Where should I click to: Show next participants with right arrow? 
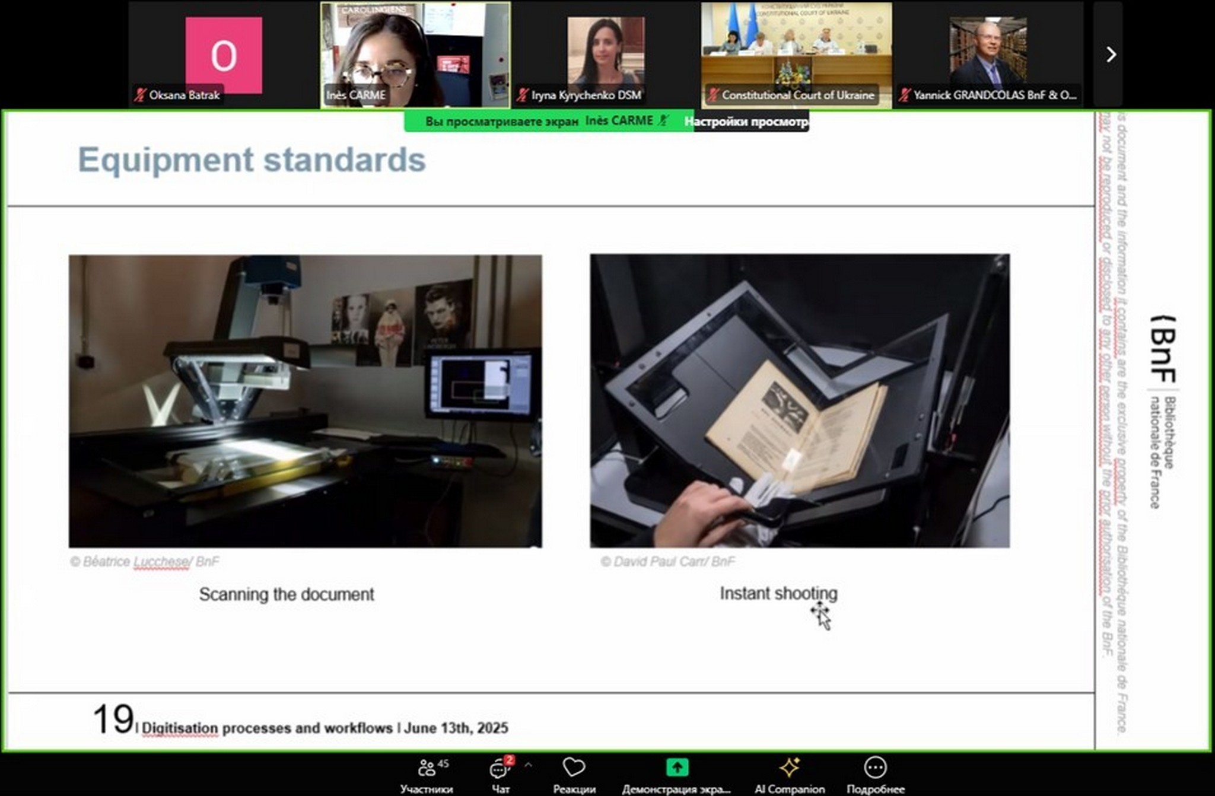pos(1111,55)
